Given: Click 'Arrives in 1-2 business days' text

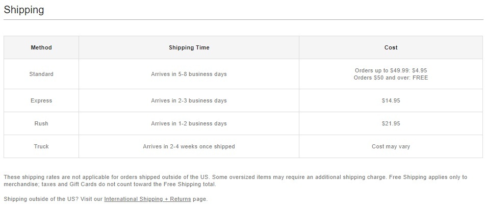Looking at the screenshot, I should pyautogui.click(x=189, y=124).
